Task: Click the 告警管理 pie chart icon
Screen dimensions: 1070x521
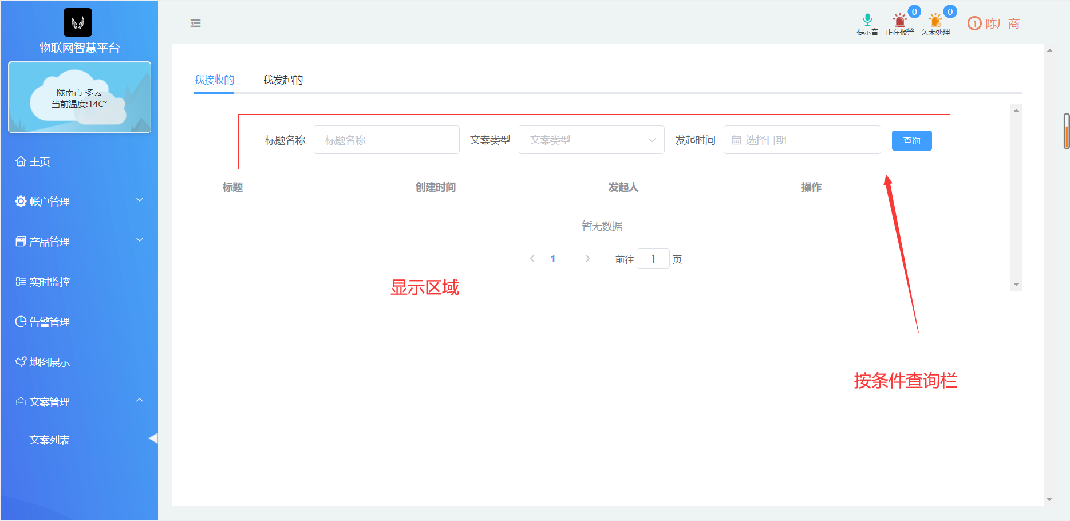Action: [21, 322]
